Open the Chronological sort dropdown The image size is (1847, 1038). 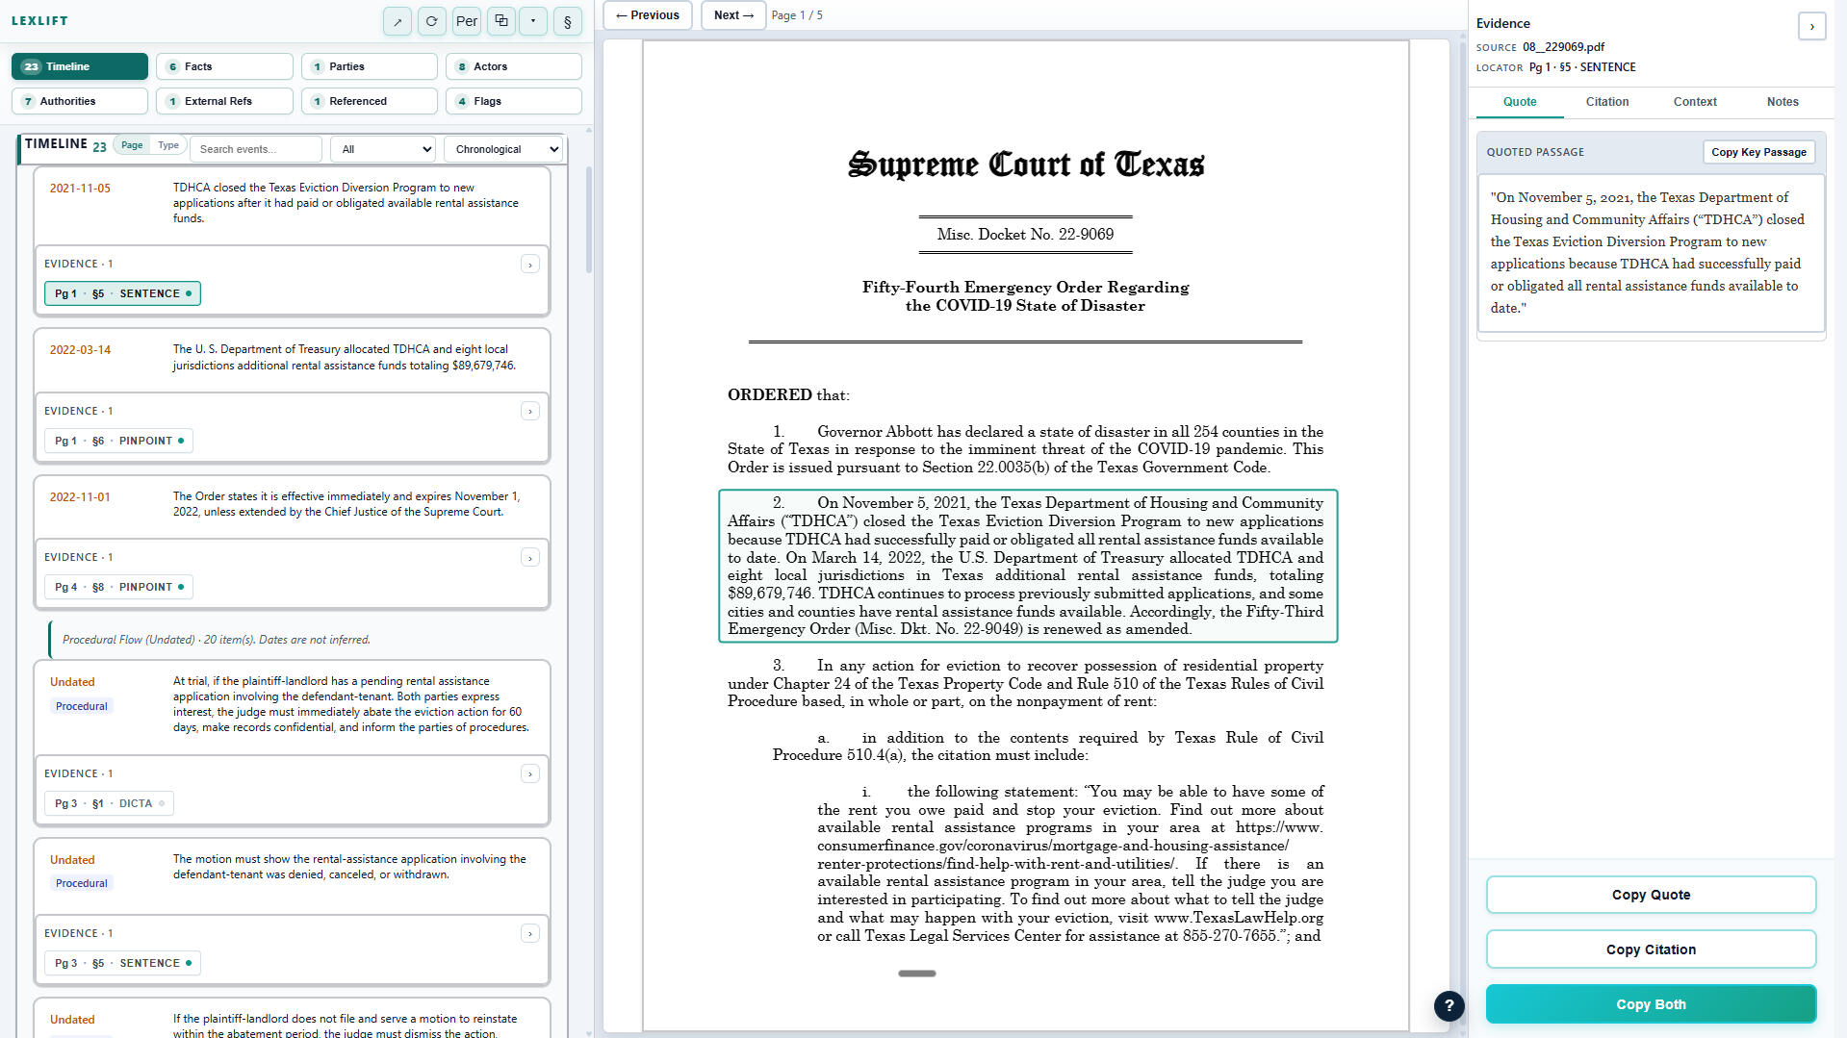click(x=504, y=149)
